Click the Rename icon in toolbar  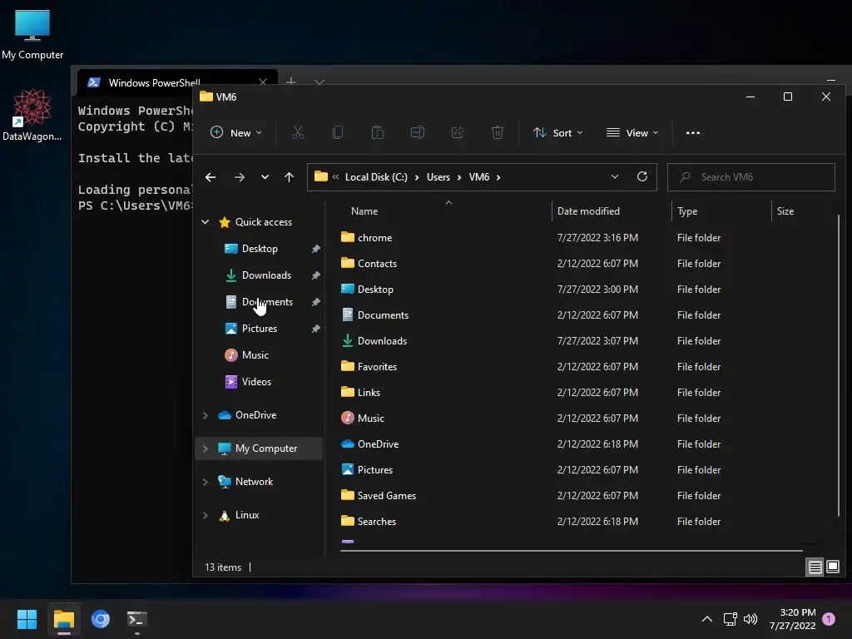pos(418,132)
